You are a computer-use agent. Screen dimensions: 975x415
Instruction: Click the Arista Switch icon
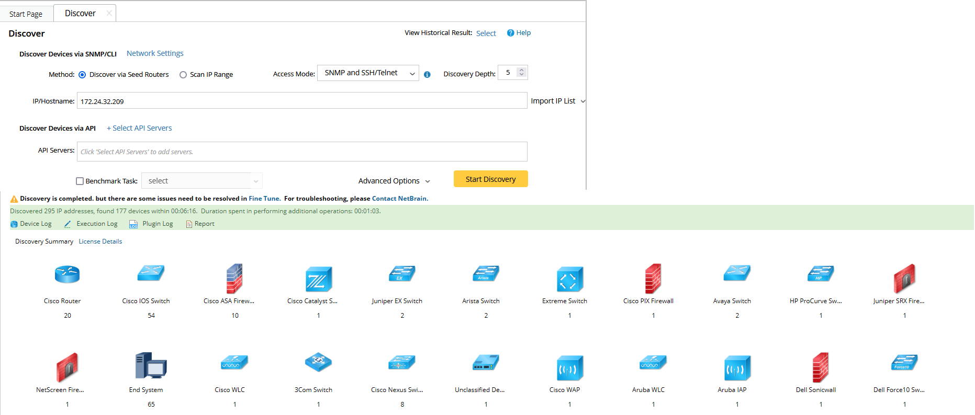point(486,273)
